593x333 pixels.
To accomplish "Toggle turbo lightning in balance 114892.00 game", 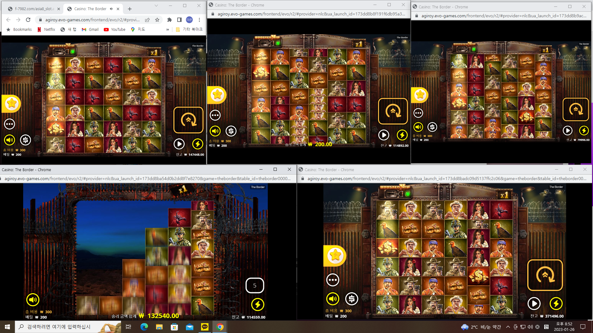I will [402, 135].
